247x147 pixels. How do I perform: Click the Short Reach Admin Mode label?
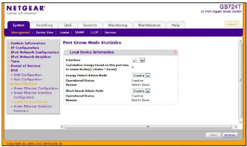[x=85, y=91]
